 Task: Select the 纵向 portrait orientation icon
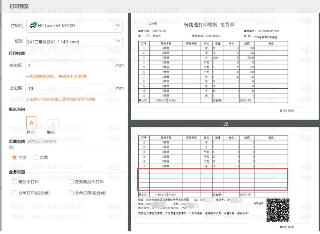click(31, 123)
